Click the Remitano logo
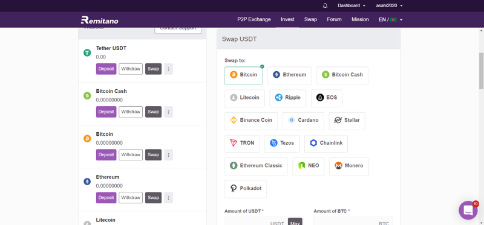484x225 pixels. (99, 20)
